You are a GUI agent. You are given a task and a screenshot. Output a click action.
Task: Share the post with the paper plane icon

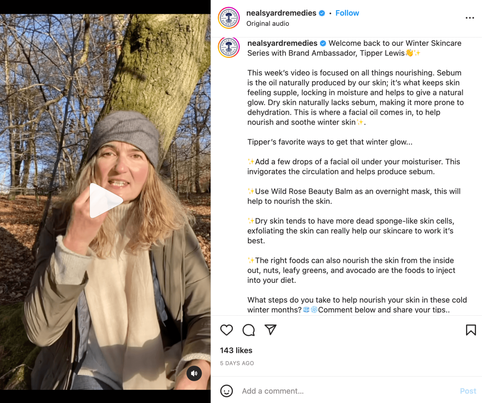tap(271, 330)
